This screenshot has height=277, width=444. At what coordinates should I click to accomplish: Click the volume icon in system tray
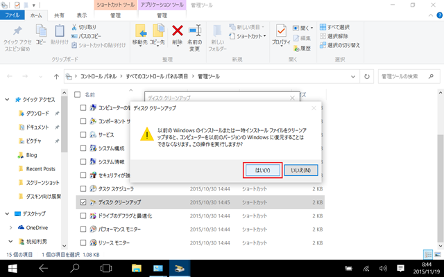pyautogui.click(x=383, y=269)
